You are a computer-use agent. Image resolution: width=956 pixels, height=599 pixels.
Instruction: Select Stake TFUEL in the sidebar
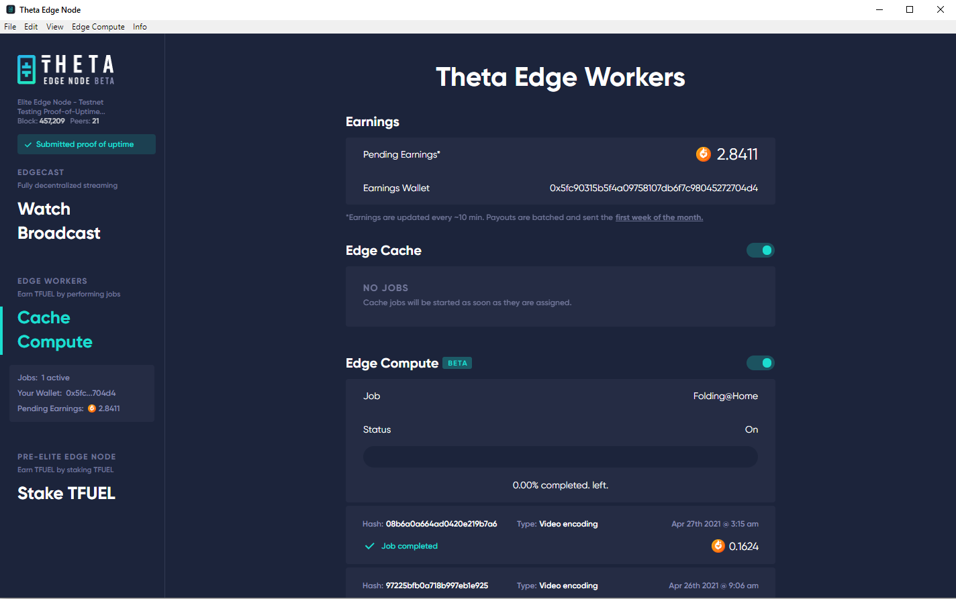pyautogui.click(x=66, y=493)
